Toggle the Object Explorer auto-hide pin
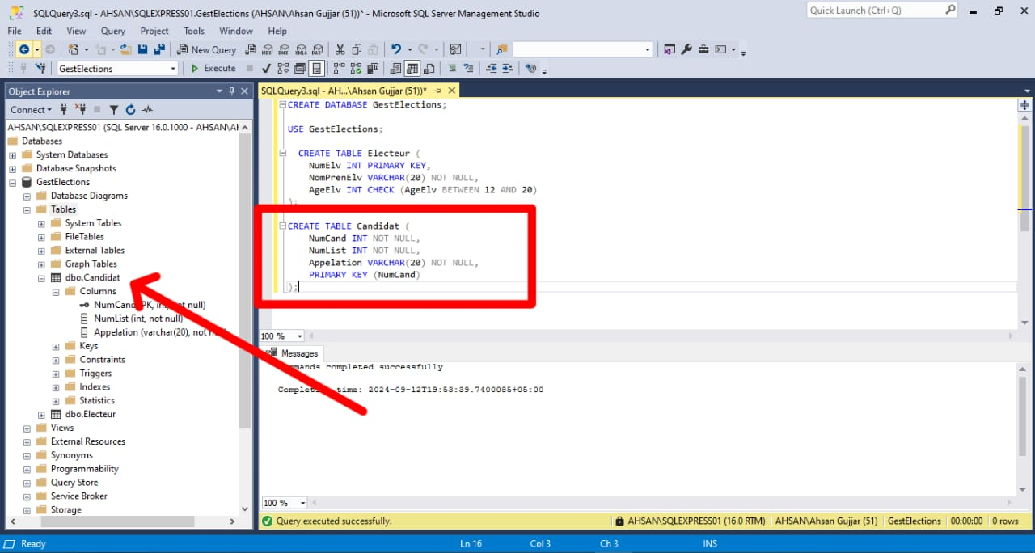Viewport: 1035px width, 553px height. [x=232, y=91]
